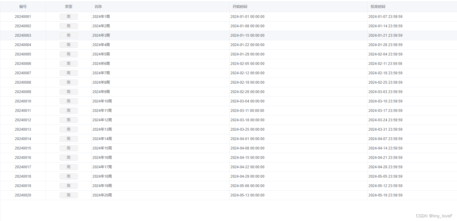Screen dimensions: 457x221
Task: Select start time 2024-02-12 00:00:00
Action: 248,73
